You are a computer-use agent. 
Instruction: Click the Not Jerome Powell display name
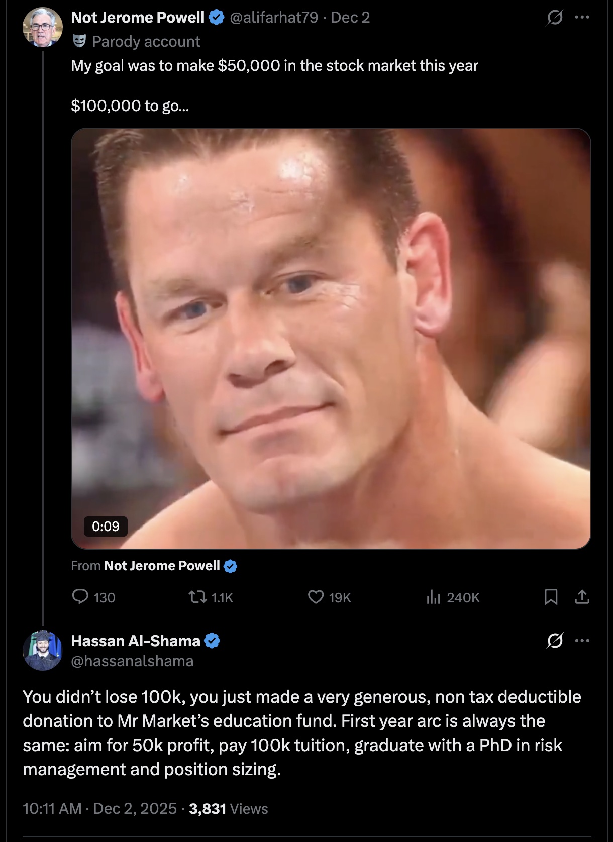(x=138, y=18)
